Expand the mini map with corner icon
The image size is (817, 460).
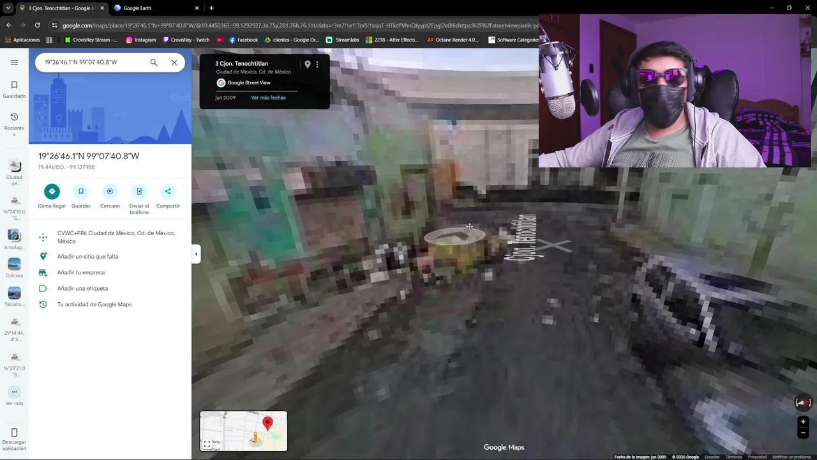(x=207, y=444)
